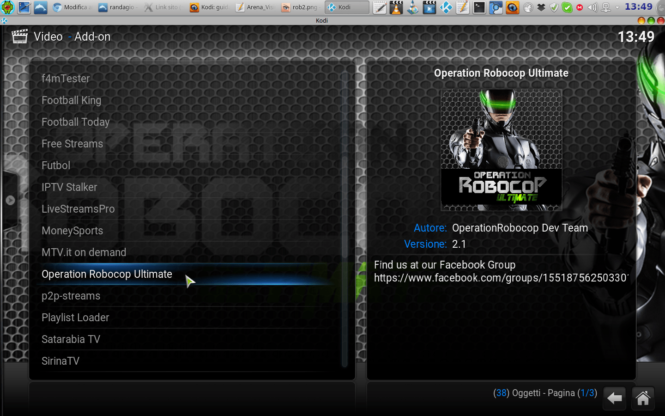Switch to the Kodi: guida taskbar window

click(x=209, y=7)
